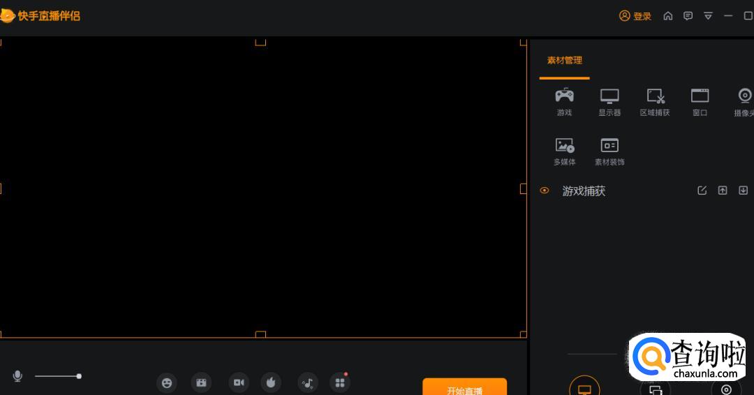The image size is (754, 395).
Task: Open the feedback message icon
Action: (x=688, y=16)
